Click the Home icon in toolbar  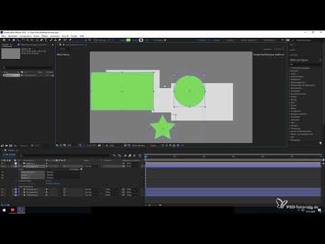[x=4, y=40]
